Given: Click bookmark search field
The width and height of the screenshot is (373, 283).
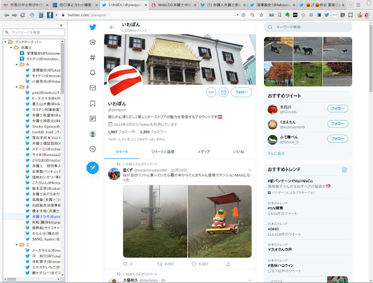Looking at the screenshot, I should [34, 32].
